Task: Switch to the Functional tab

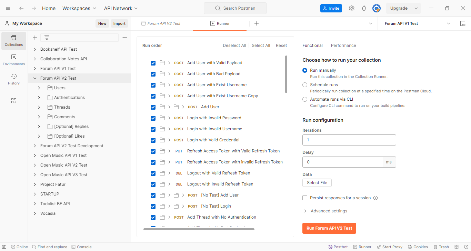Action: tap(312, 46)
